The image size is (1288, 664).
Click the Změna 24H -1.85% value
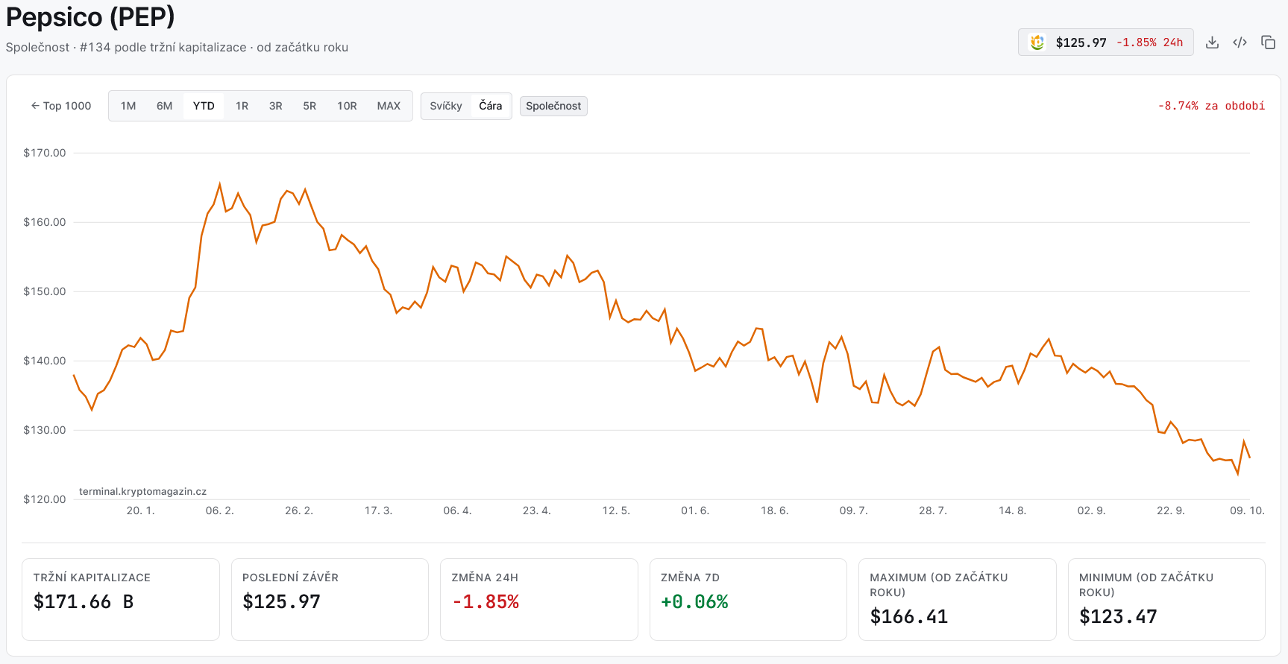[x=485, y=601]
